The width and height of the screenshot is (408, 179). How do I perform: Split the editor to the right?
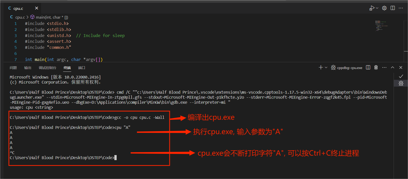tap(393, 8)
